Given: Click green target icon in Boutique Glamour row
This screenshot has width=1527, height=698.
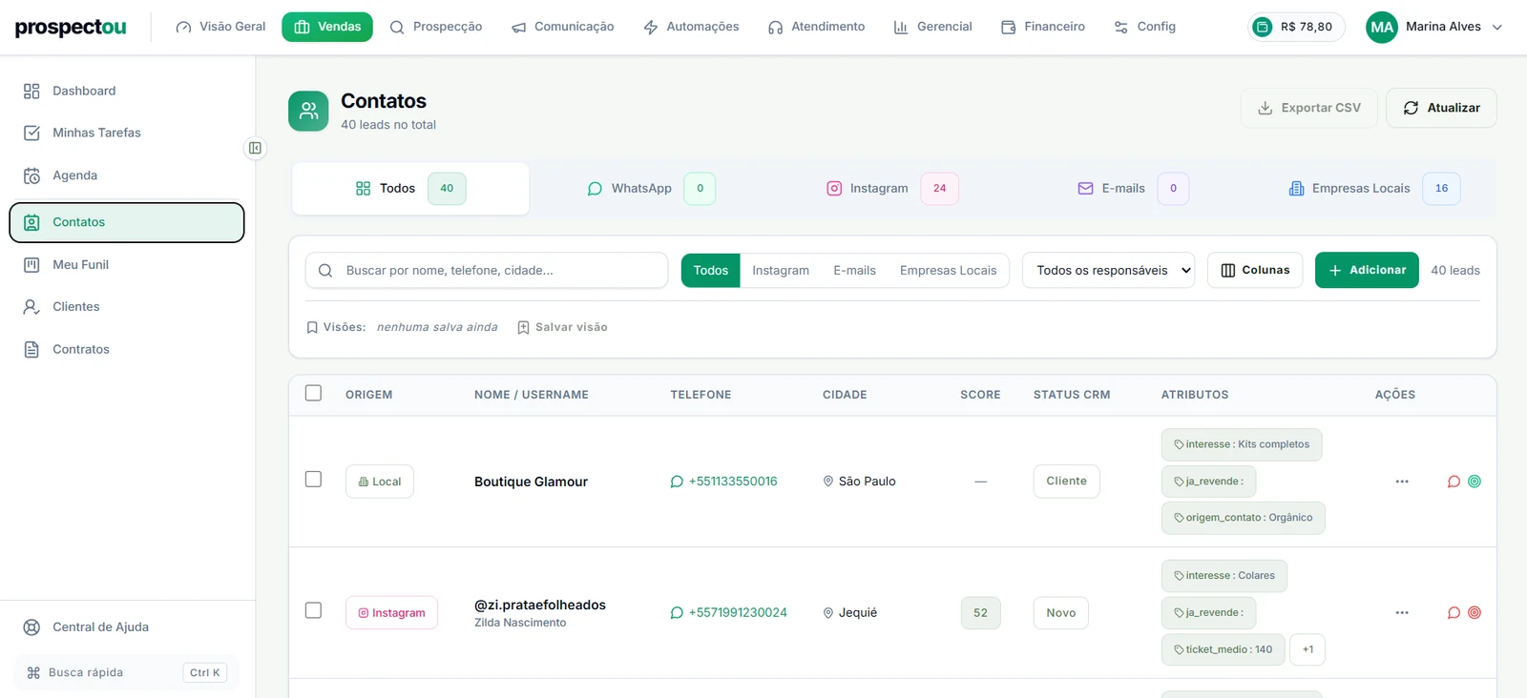Looking at the screenshot, I should (1475, 482).
